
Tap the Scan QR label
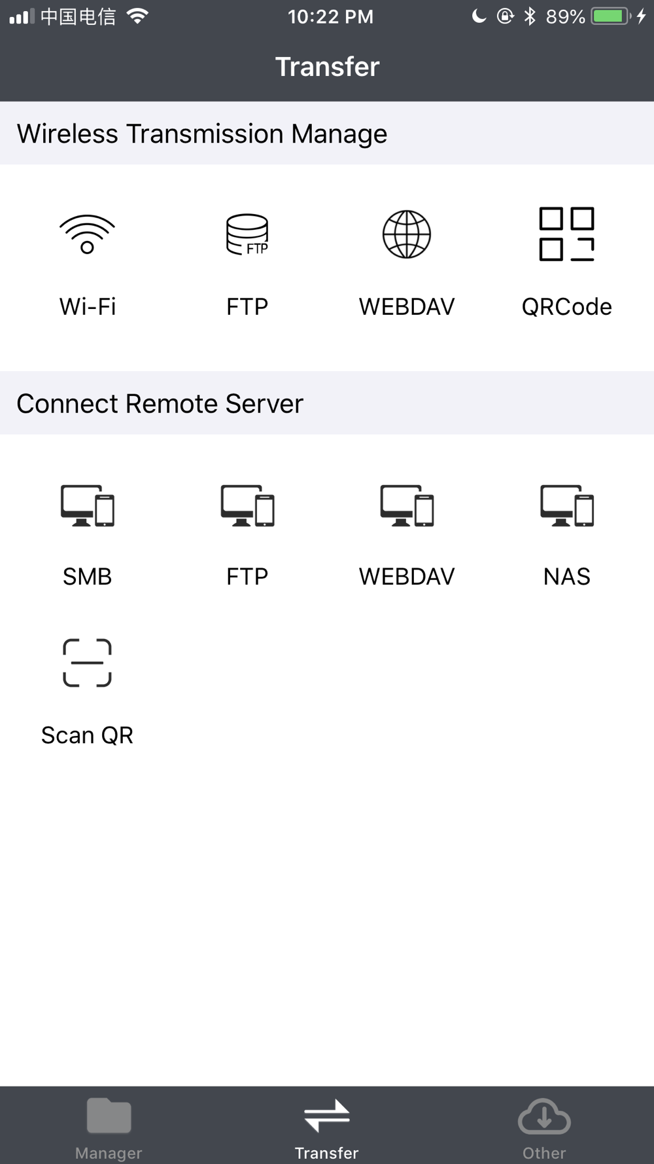[87, 735]
